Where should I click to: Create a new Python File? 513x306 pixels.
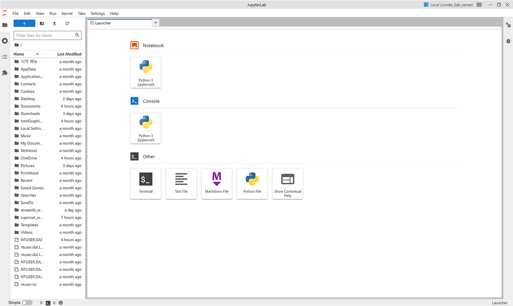(252, 184)
